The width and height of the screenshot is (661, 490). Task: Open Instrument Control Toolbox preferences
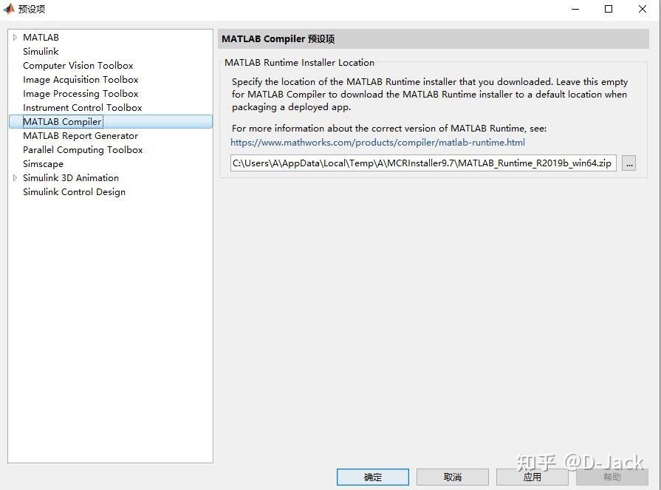82,107
